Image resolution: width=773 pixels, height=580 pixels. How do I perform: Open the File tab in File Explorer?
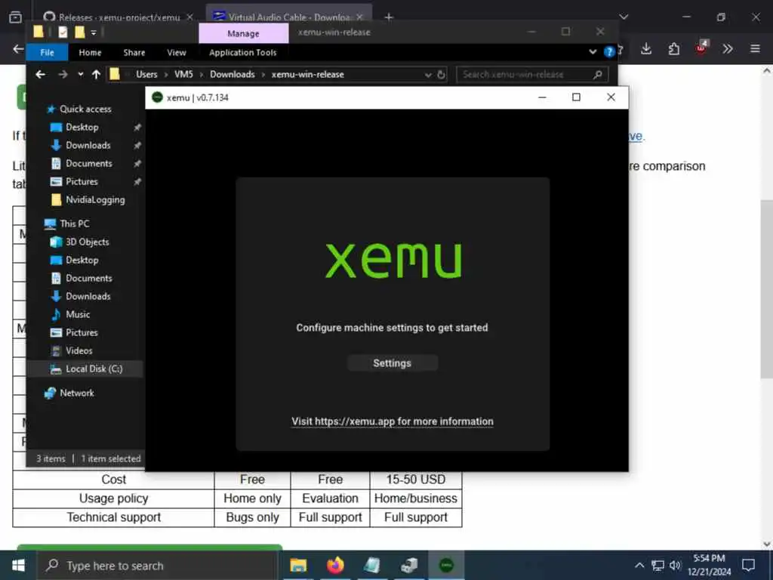click(x=47, y=52)
